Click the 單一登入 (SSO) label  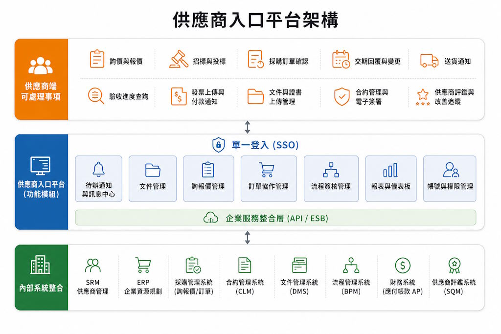[x=265, y=145]
